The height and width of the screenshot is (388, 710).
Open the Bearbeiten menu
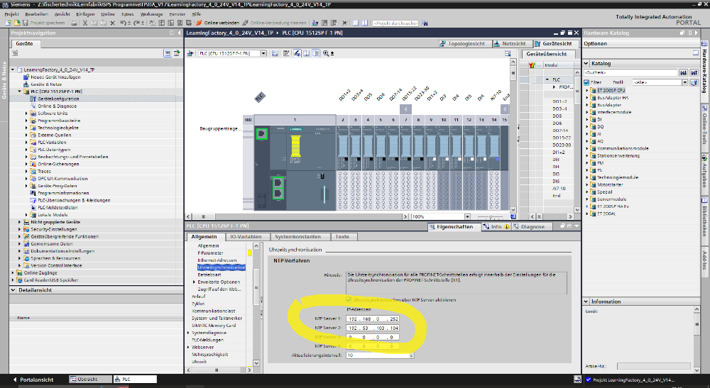click(x=37, y=14)
